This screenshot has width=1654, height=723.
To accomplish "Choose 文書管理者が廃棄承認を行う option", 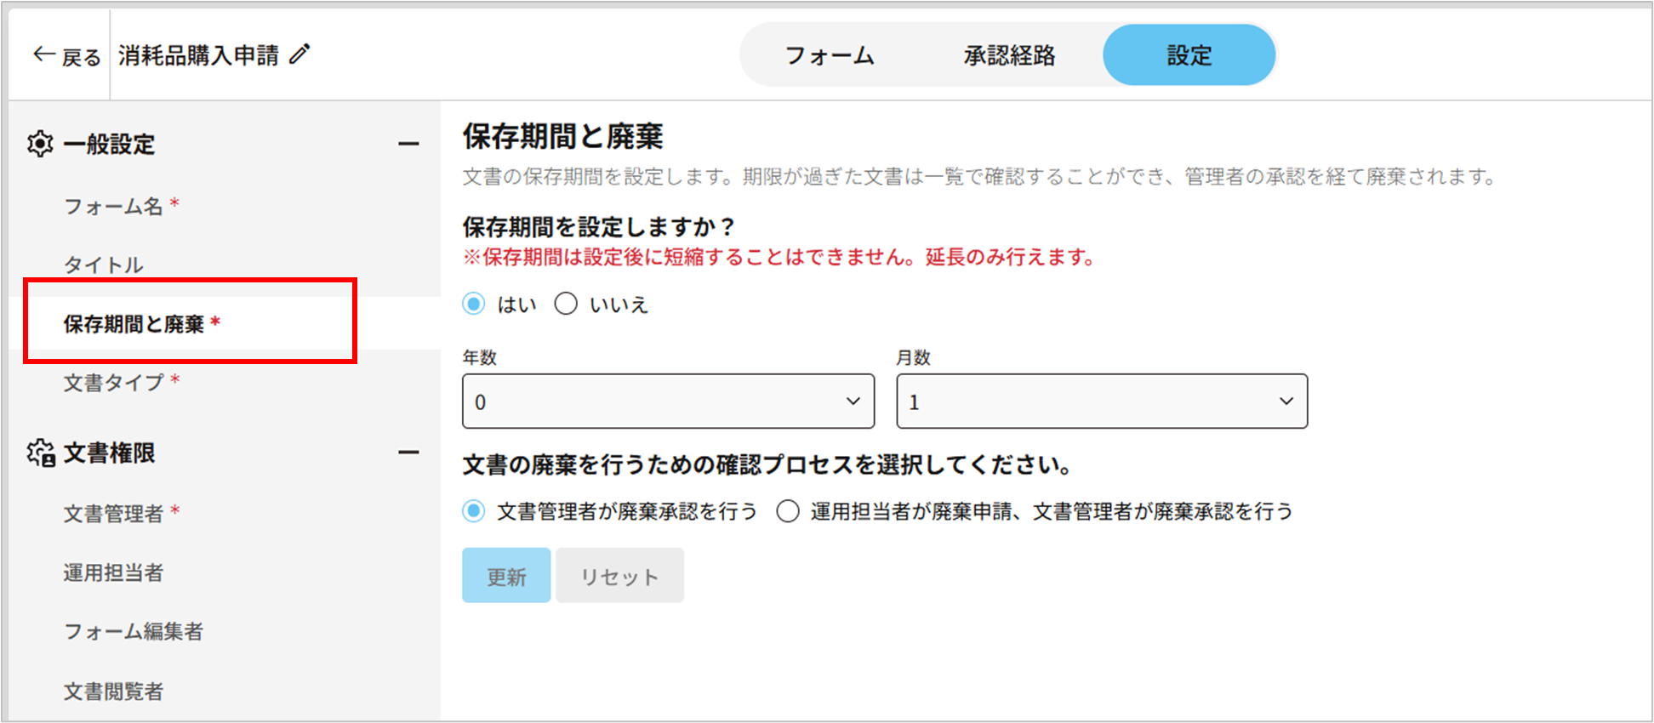I will pyautogui.click(x=474, y=511).
